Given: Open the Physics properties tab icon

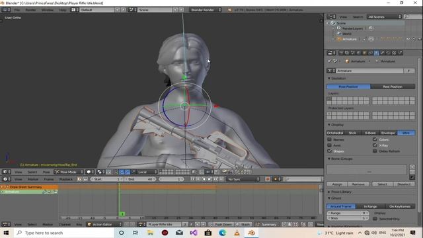Looking at the screenshot, I should (400, 53).
